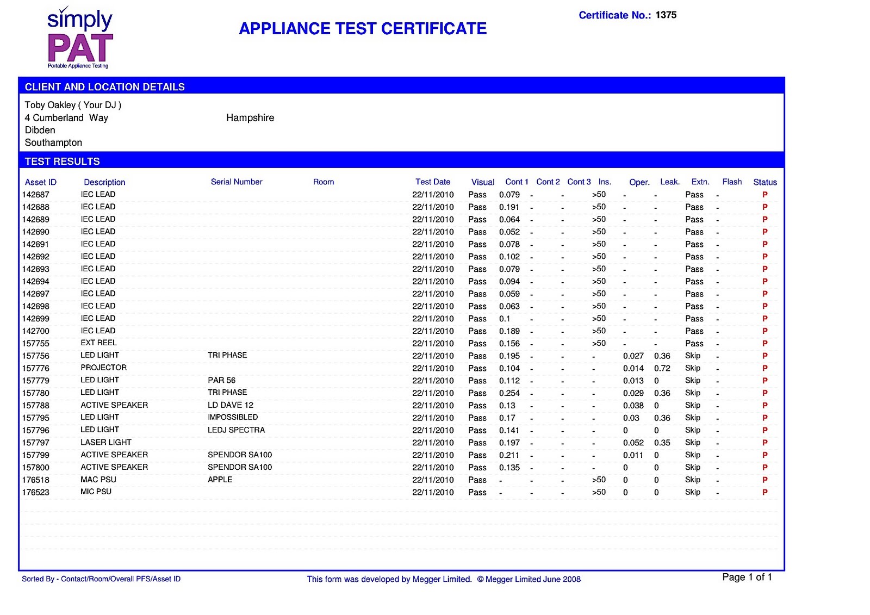Click the Cont 1 column header
This screenshot has height=615, width=870.
pyautogui.click(x=517, y=182)
